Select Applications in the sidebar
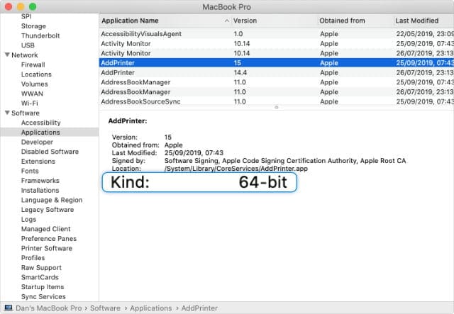 click(40, 133)
